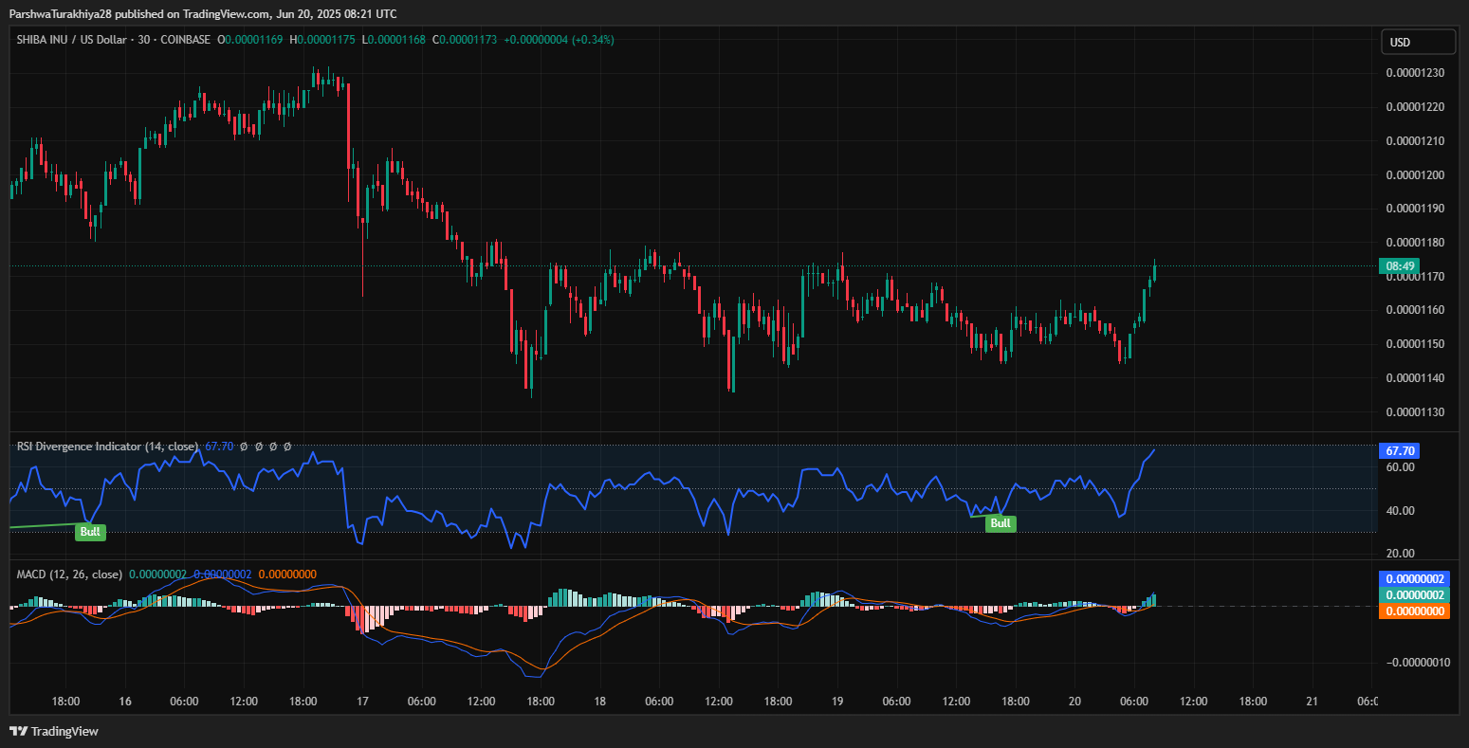Click the blue 67.70 RSI value tag
This screenshot has height=748, width=1469.
pyautogui.click(x=1400, y=450)
